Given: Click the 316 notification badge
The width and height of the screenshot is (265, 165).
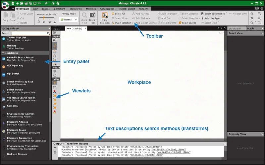Looking at the screenshot, I should 257,8.
